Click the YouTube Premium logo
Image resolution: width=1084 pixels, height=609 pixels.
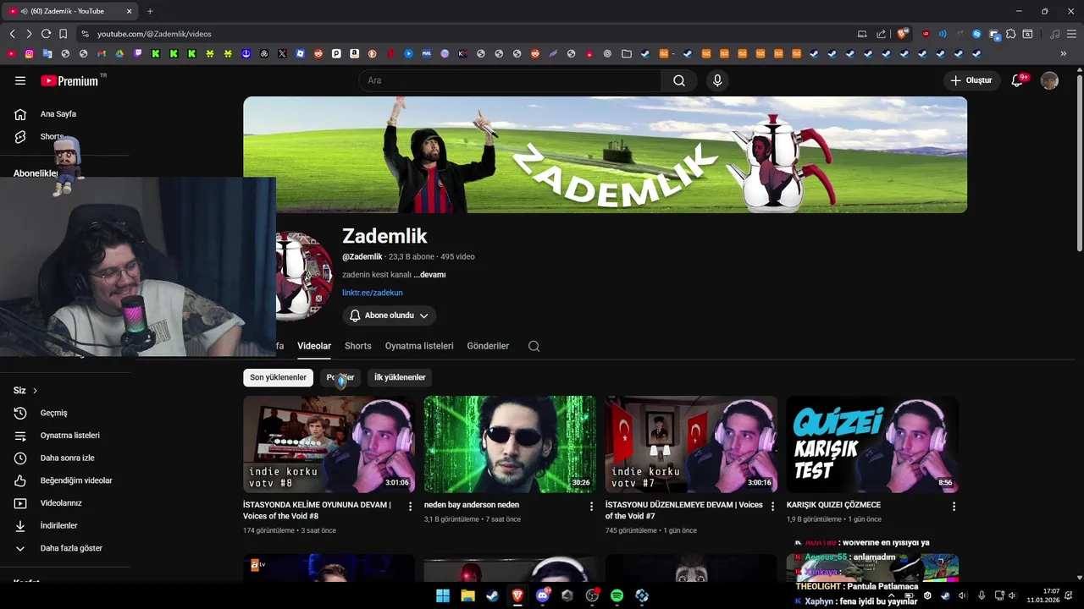69,80
